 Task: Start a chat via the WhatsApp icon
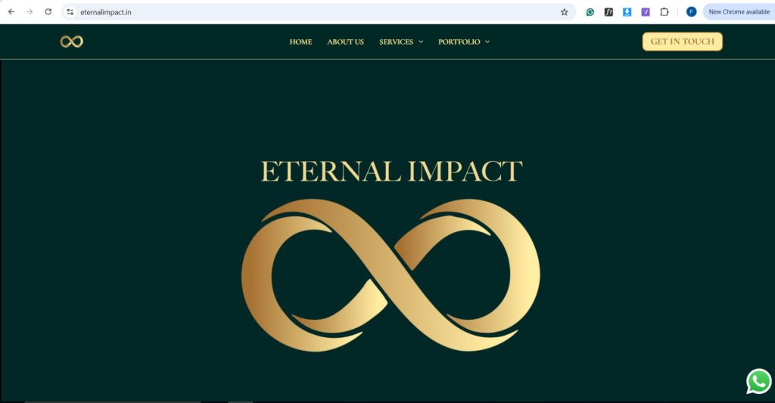758,381
